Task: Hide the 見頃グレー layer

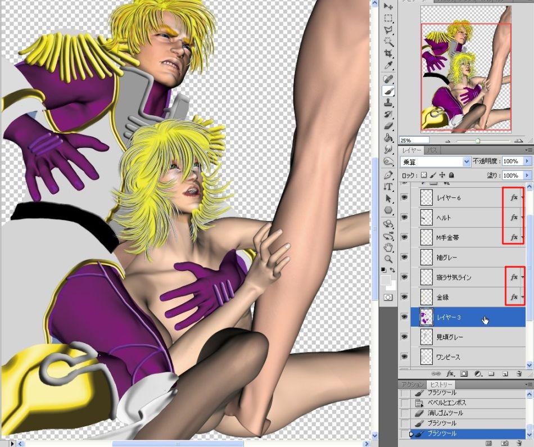Action: point(404,336)
